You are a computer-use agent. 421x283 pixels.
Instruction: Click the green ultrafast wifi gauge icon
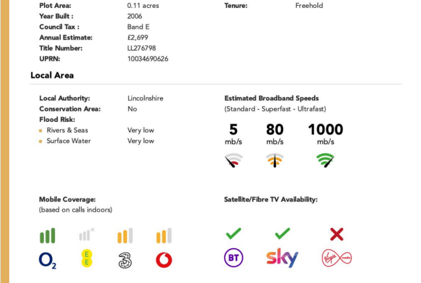325,161
